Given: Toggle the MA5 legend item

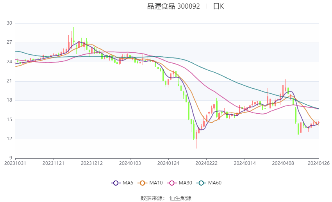Looking at the screenshot, I should [x=122, y=183].
